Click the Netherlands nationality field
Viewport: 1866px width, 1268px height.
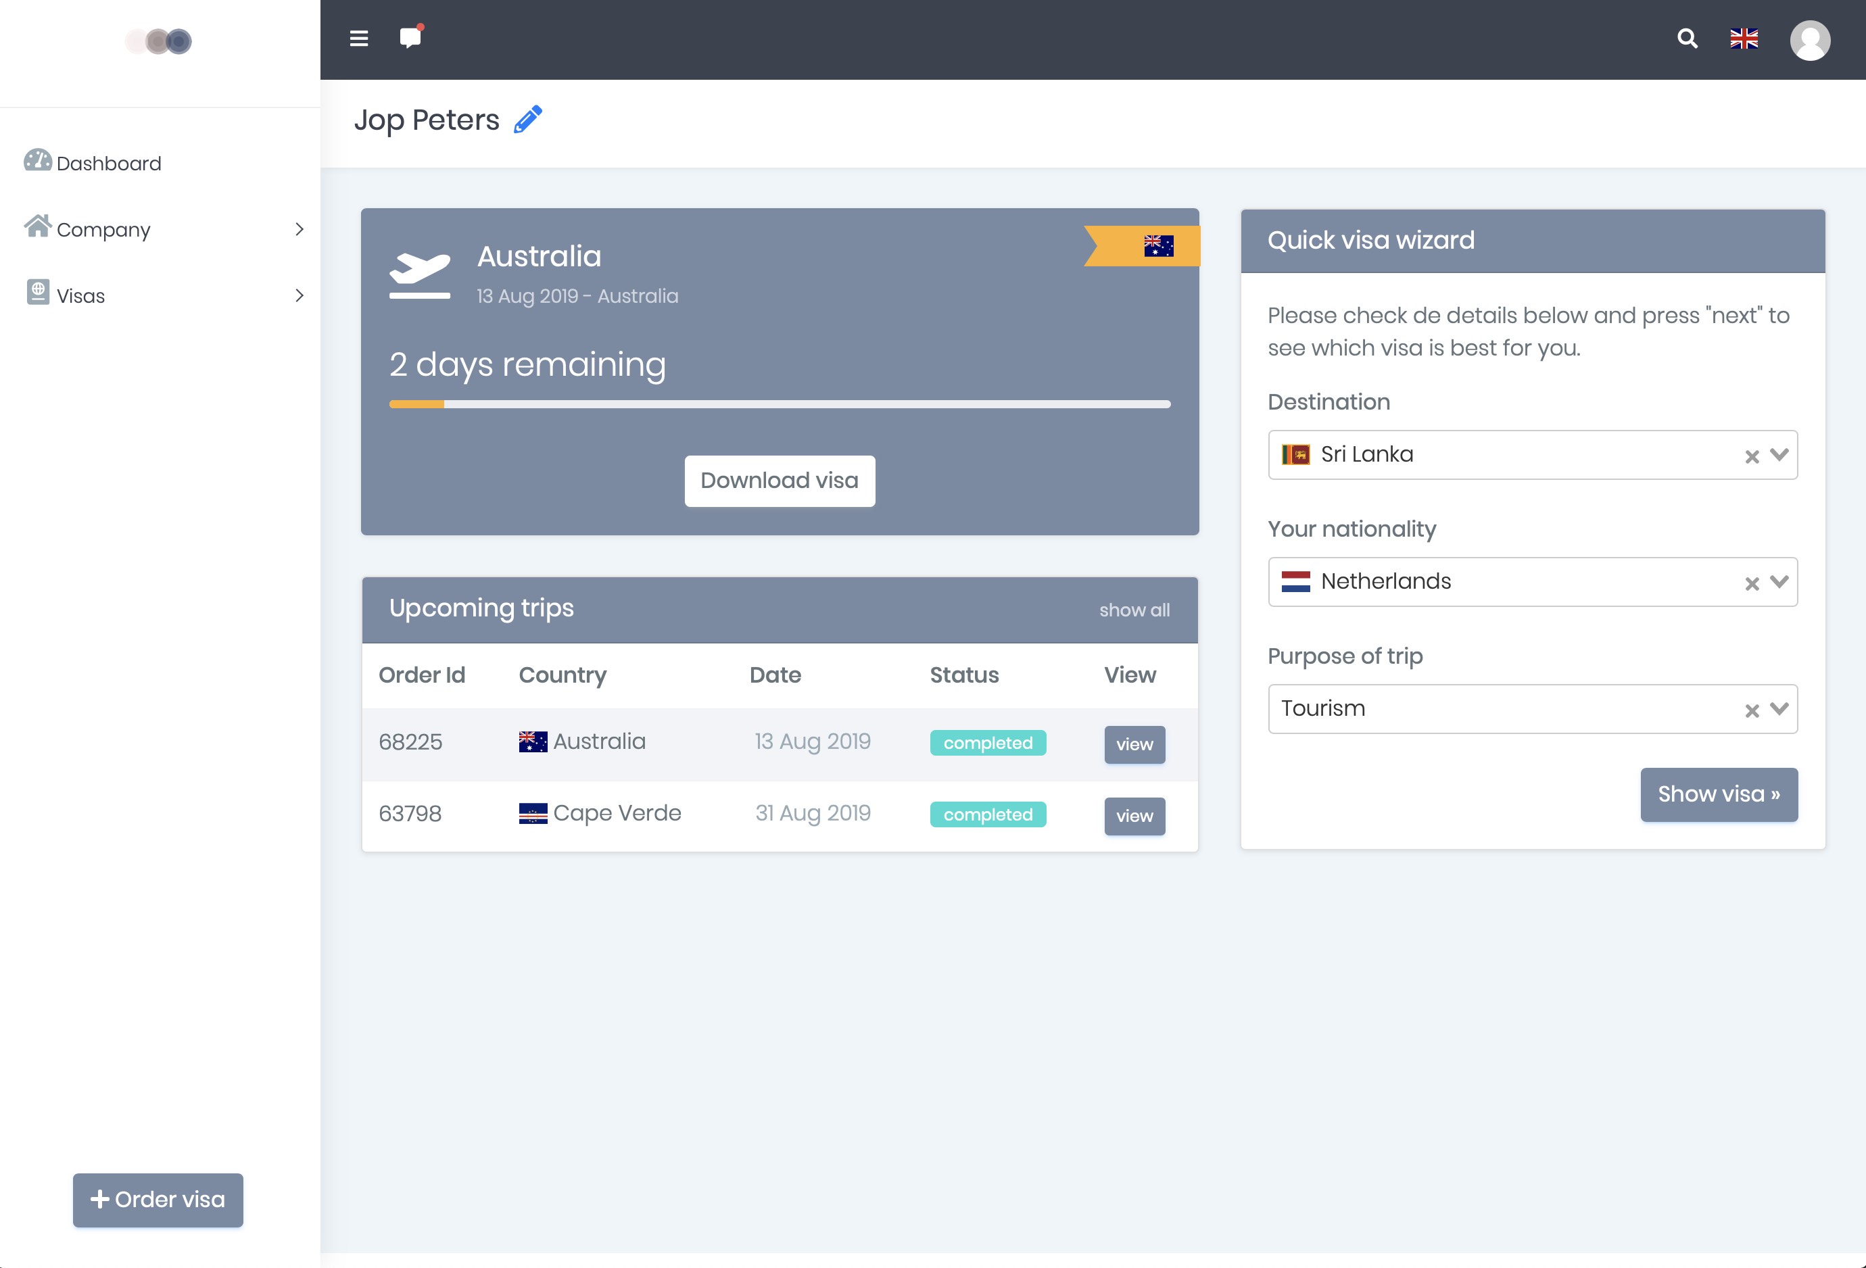pyautogui.click(x=1532, y=582)
